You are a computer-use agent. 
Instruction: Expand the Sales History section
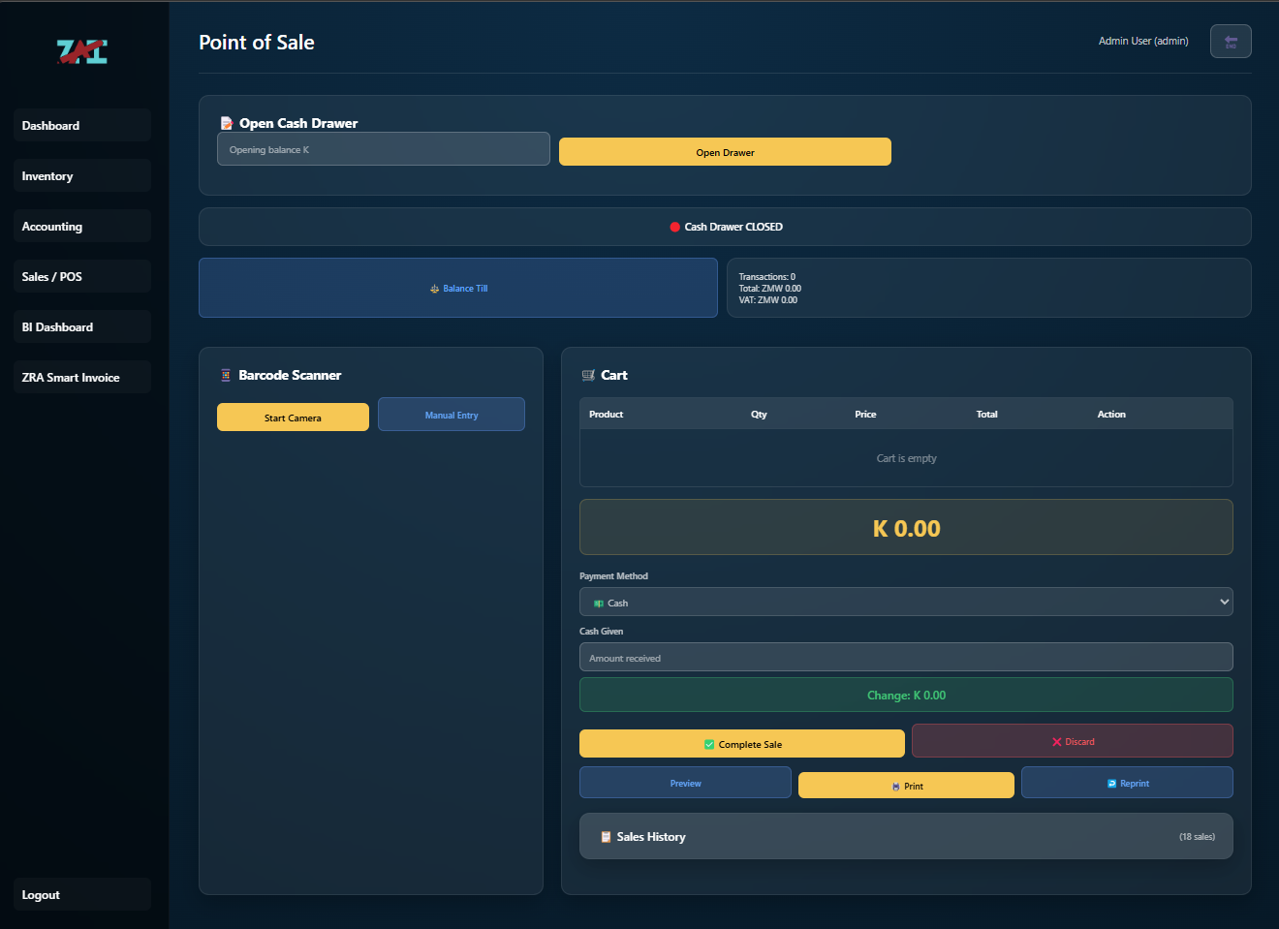[906, 836]
